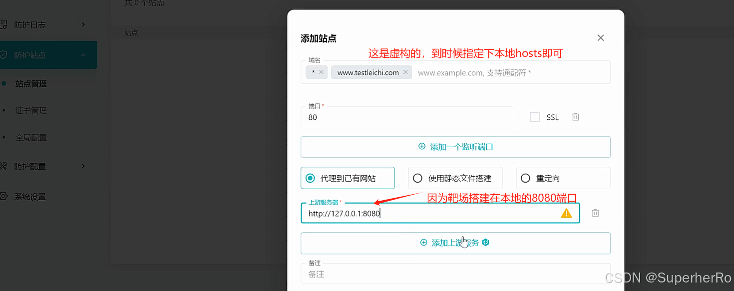The height and width of the screenshot is (291, 734).
Task: Delete the upstream server entry
Action: (595, 213)
